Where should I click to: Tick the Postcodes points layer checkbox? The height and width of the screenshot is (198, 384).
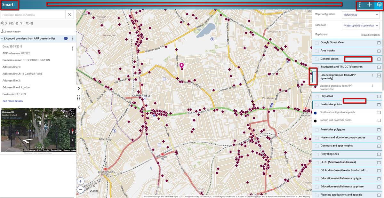pos(379,105)
